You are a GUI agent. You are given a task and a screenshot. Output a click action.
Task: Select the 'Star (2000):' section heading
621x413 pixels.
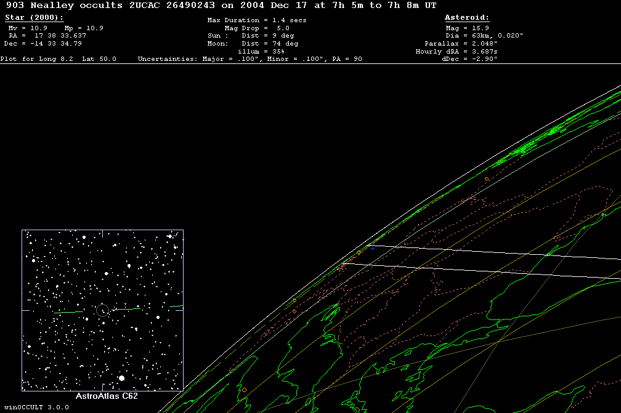(x=33, y=18)
